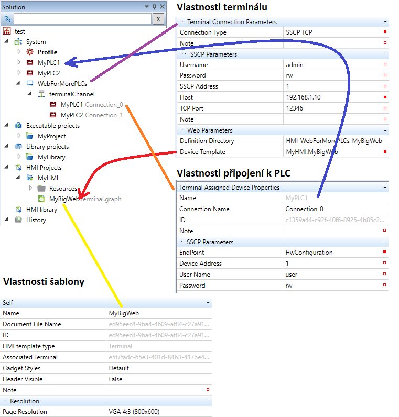The width and height of the screenshot is (399, 417).
Task: Open the Solution panel options dropdown arrow
Action: (146, 7)
